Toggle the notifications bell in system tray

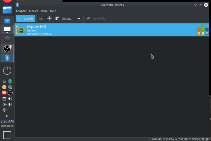[4, 81]
